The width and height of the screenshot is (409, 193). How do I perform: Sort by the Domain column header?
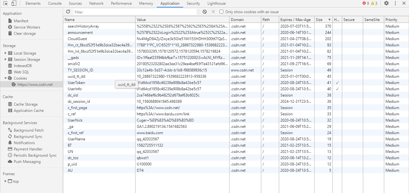245,19
